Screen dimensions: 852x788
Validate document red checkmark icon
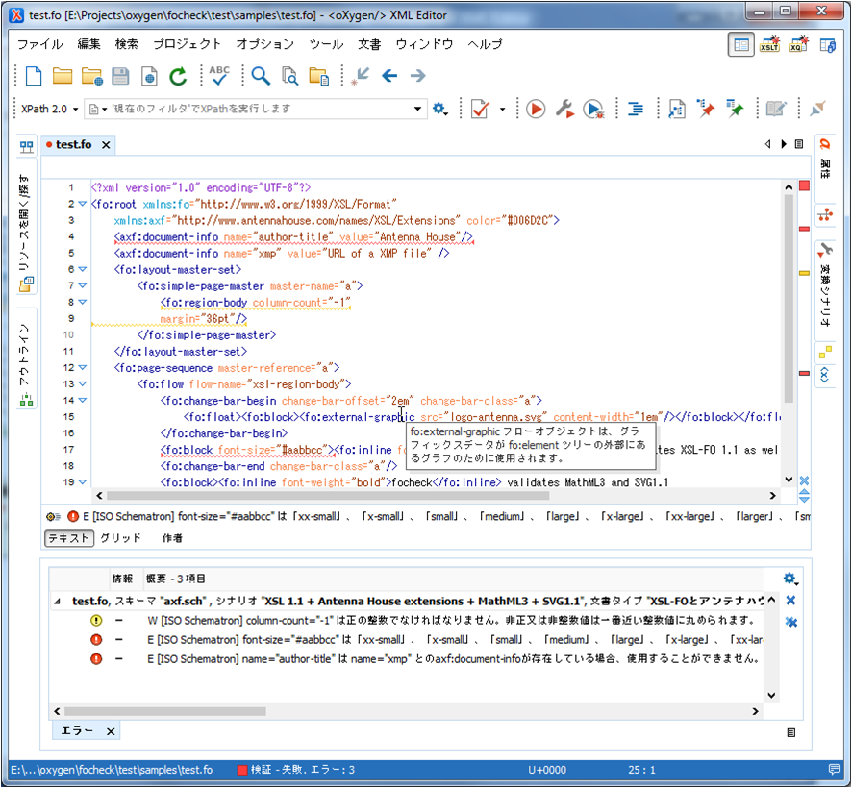coord(481,110)
